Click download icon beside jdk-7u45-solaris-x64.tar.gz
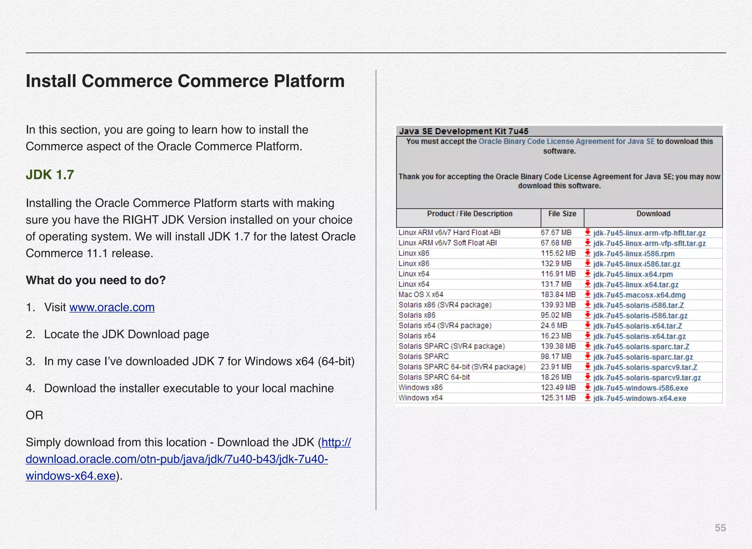Image resolution: width=752 pixels, height=549 pixels. 587,335
